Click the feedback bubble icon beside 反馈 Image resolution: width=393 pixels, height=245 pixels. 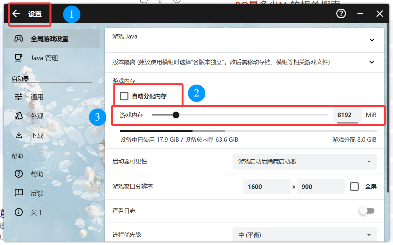pos(19,193)
